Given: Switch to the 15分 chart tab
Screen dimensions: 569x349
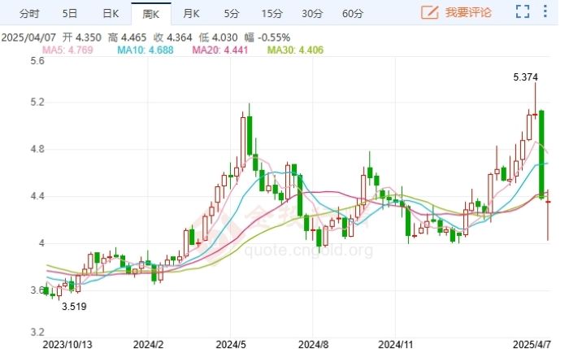Looking at the screenshot, I should pos(272,13).
